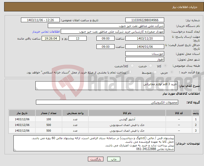
Task: Click the quantity 100 cell
Action: (49, 119)
